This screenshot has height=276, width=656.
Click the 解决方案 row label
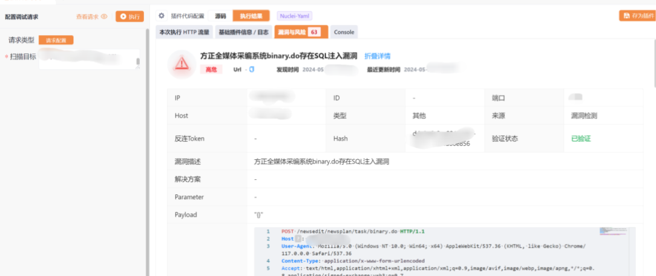[x=188, y=179]
